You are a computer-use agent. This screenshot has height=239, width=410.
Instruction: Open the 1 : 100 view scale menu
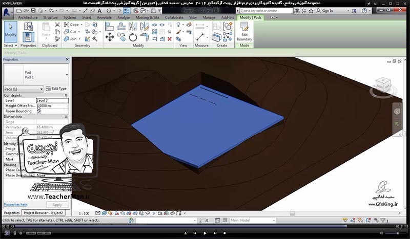pyautogui.click(x=84, y=213)
